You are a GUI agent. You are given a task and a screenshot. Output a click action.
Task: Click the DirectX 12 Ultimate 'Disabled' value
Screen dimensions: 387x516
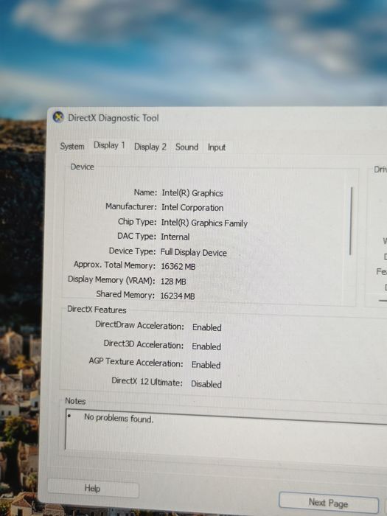[x=206, y=384]
